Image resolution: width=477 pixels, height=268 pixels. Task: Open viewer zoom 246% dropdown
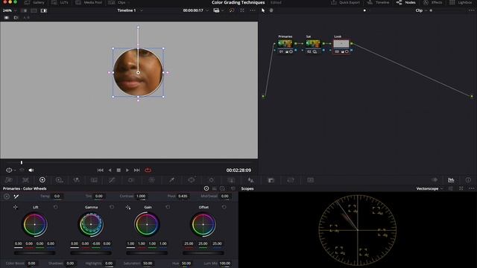[x=9, y=10]
